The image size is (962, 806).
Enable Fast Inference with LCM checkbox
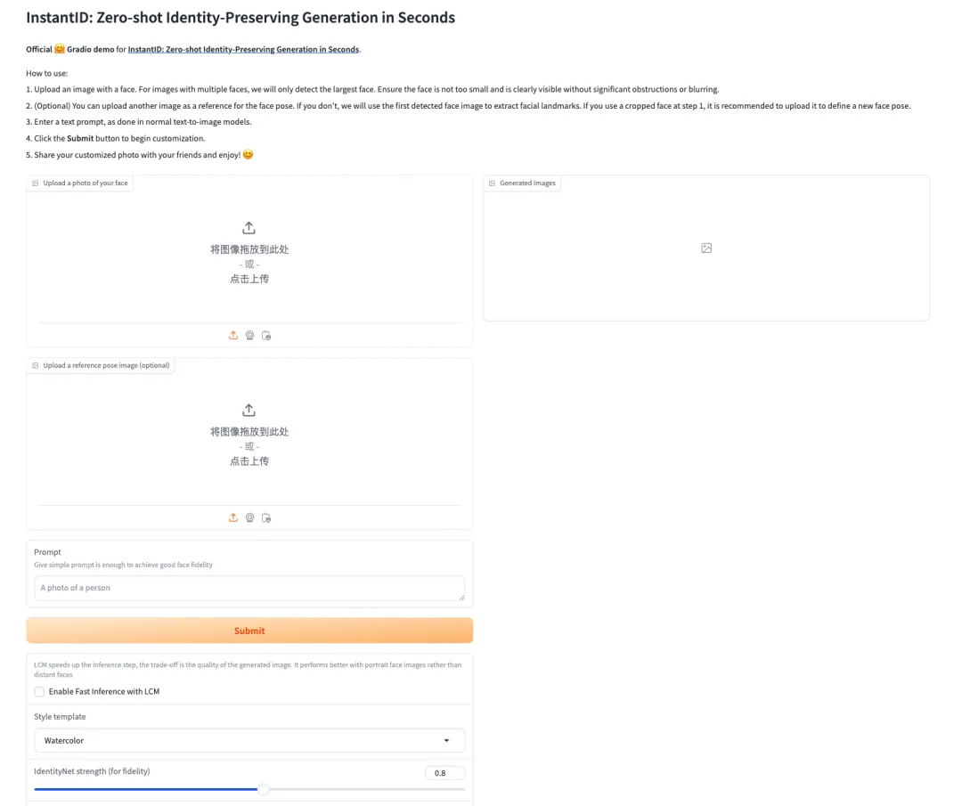tap(39, 692)
